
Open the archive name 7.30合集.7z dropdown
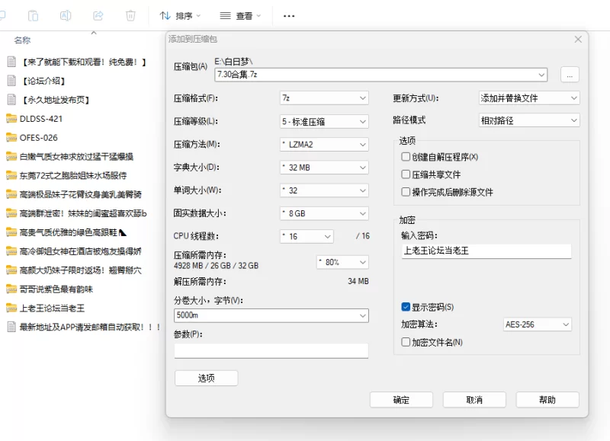click(x=541, y=75)
